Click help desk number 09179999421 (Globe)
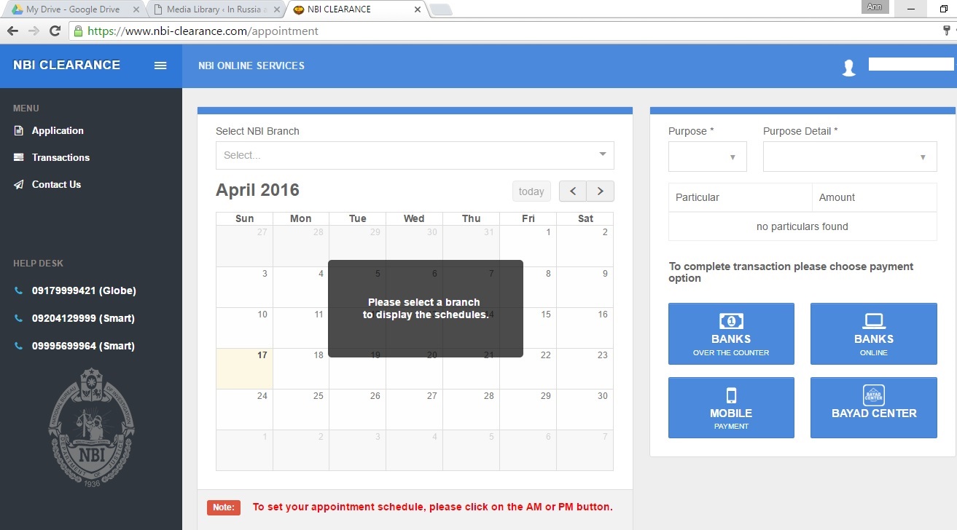The height and width of the screenshot is (530, 957). pos(84,291)
